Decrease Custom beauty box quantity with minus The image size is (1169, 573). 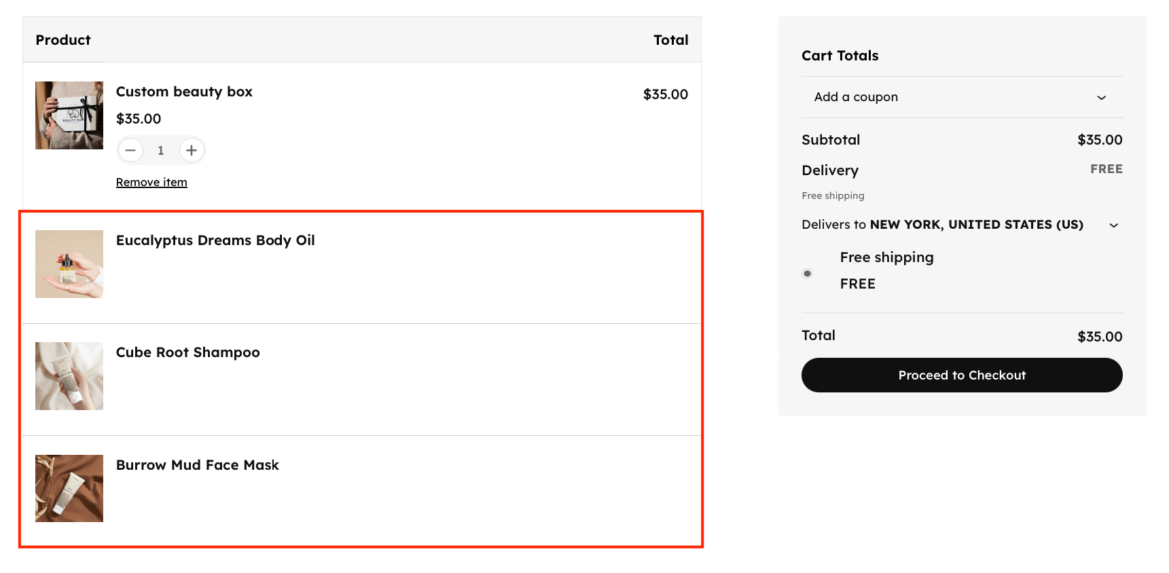130,150
